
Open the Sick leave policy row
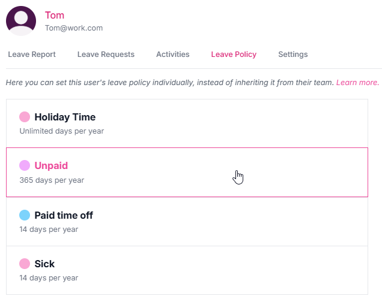(187, 270)
